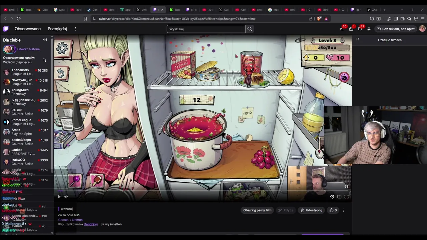Click address bar share icon
Screen dimensions: 427x240
click(x=311, y=19)
